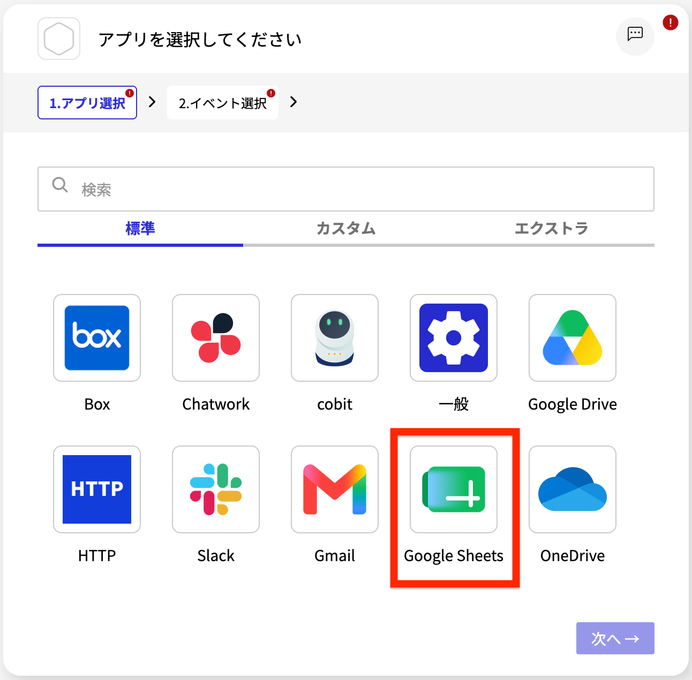Go to step 1.アプリ選択

point(87,103)
